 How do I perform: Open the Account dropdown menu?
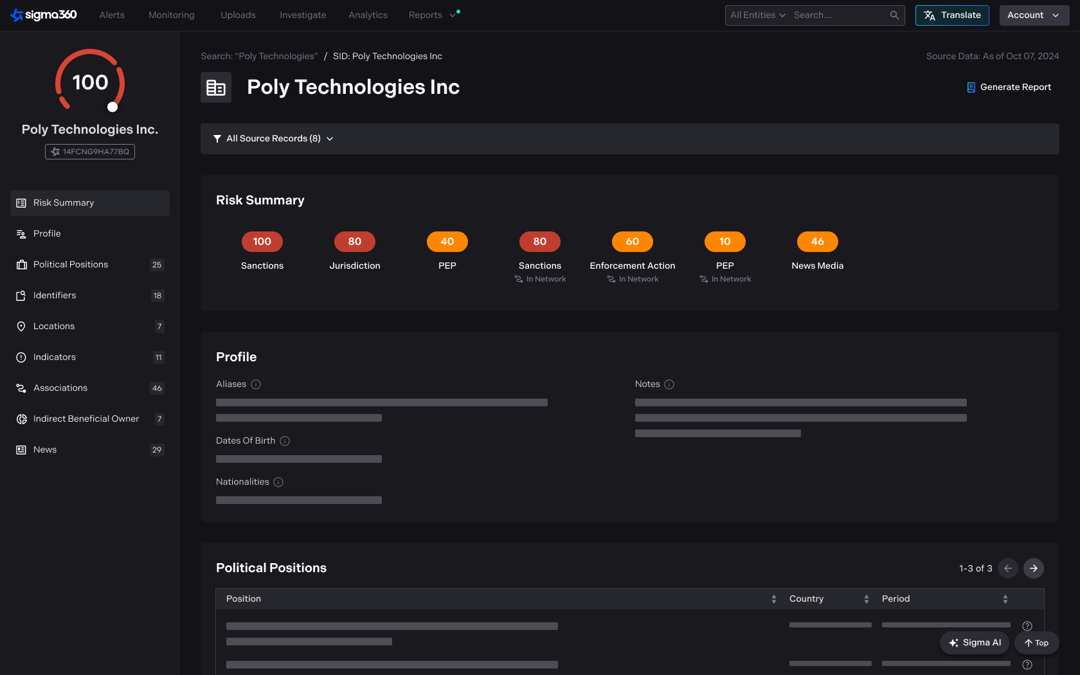coord(1034,15)
